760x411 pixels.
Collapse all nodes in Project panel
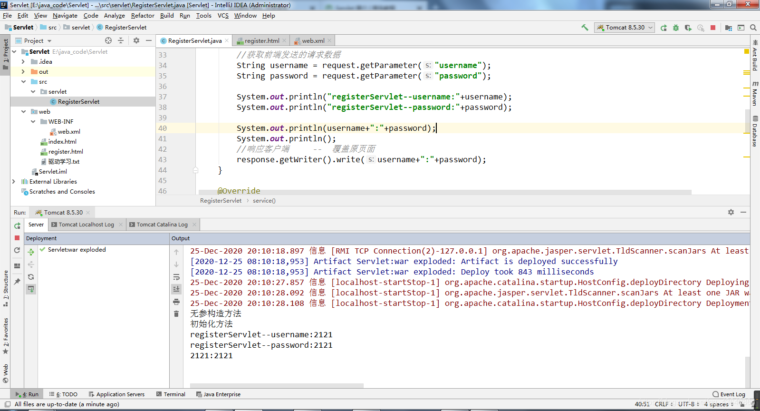pos(121,40)
